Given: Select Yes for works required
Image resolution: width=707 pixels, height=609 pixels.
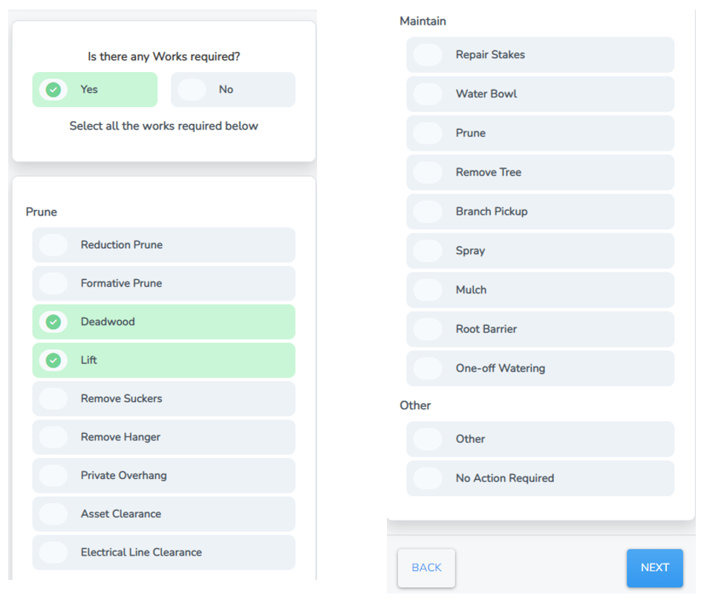Looking at the screenshot, I should [94, 89].
